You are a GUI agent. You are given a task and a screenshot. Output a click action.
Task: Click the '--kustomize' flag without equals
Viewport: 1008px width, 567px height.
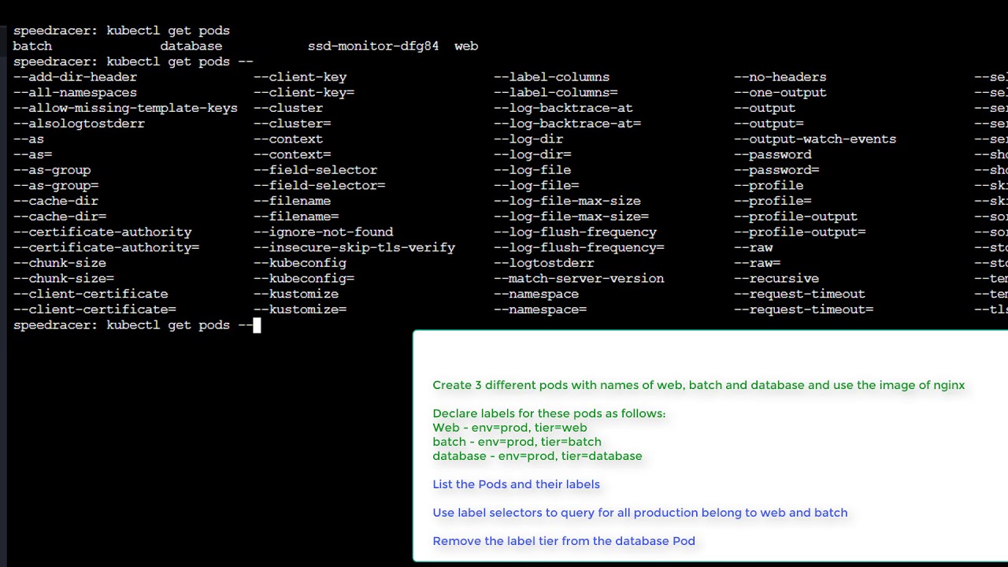pyautogui.click(x=296, y=294)
